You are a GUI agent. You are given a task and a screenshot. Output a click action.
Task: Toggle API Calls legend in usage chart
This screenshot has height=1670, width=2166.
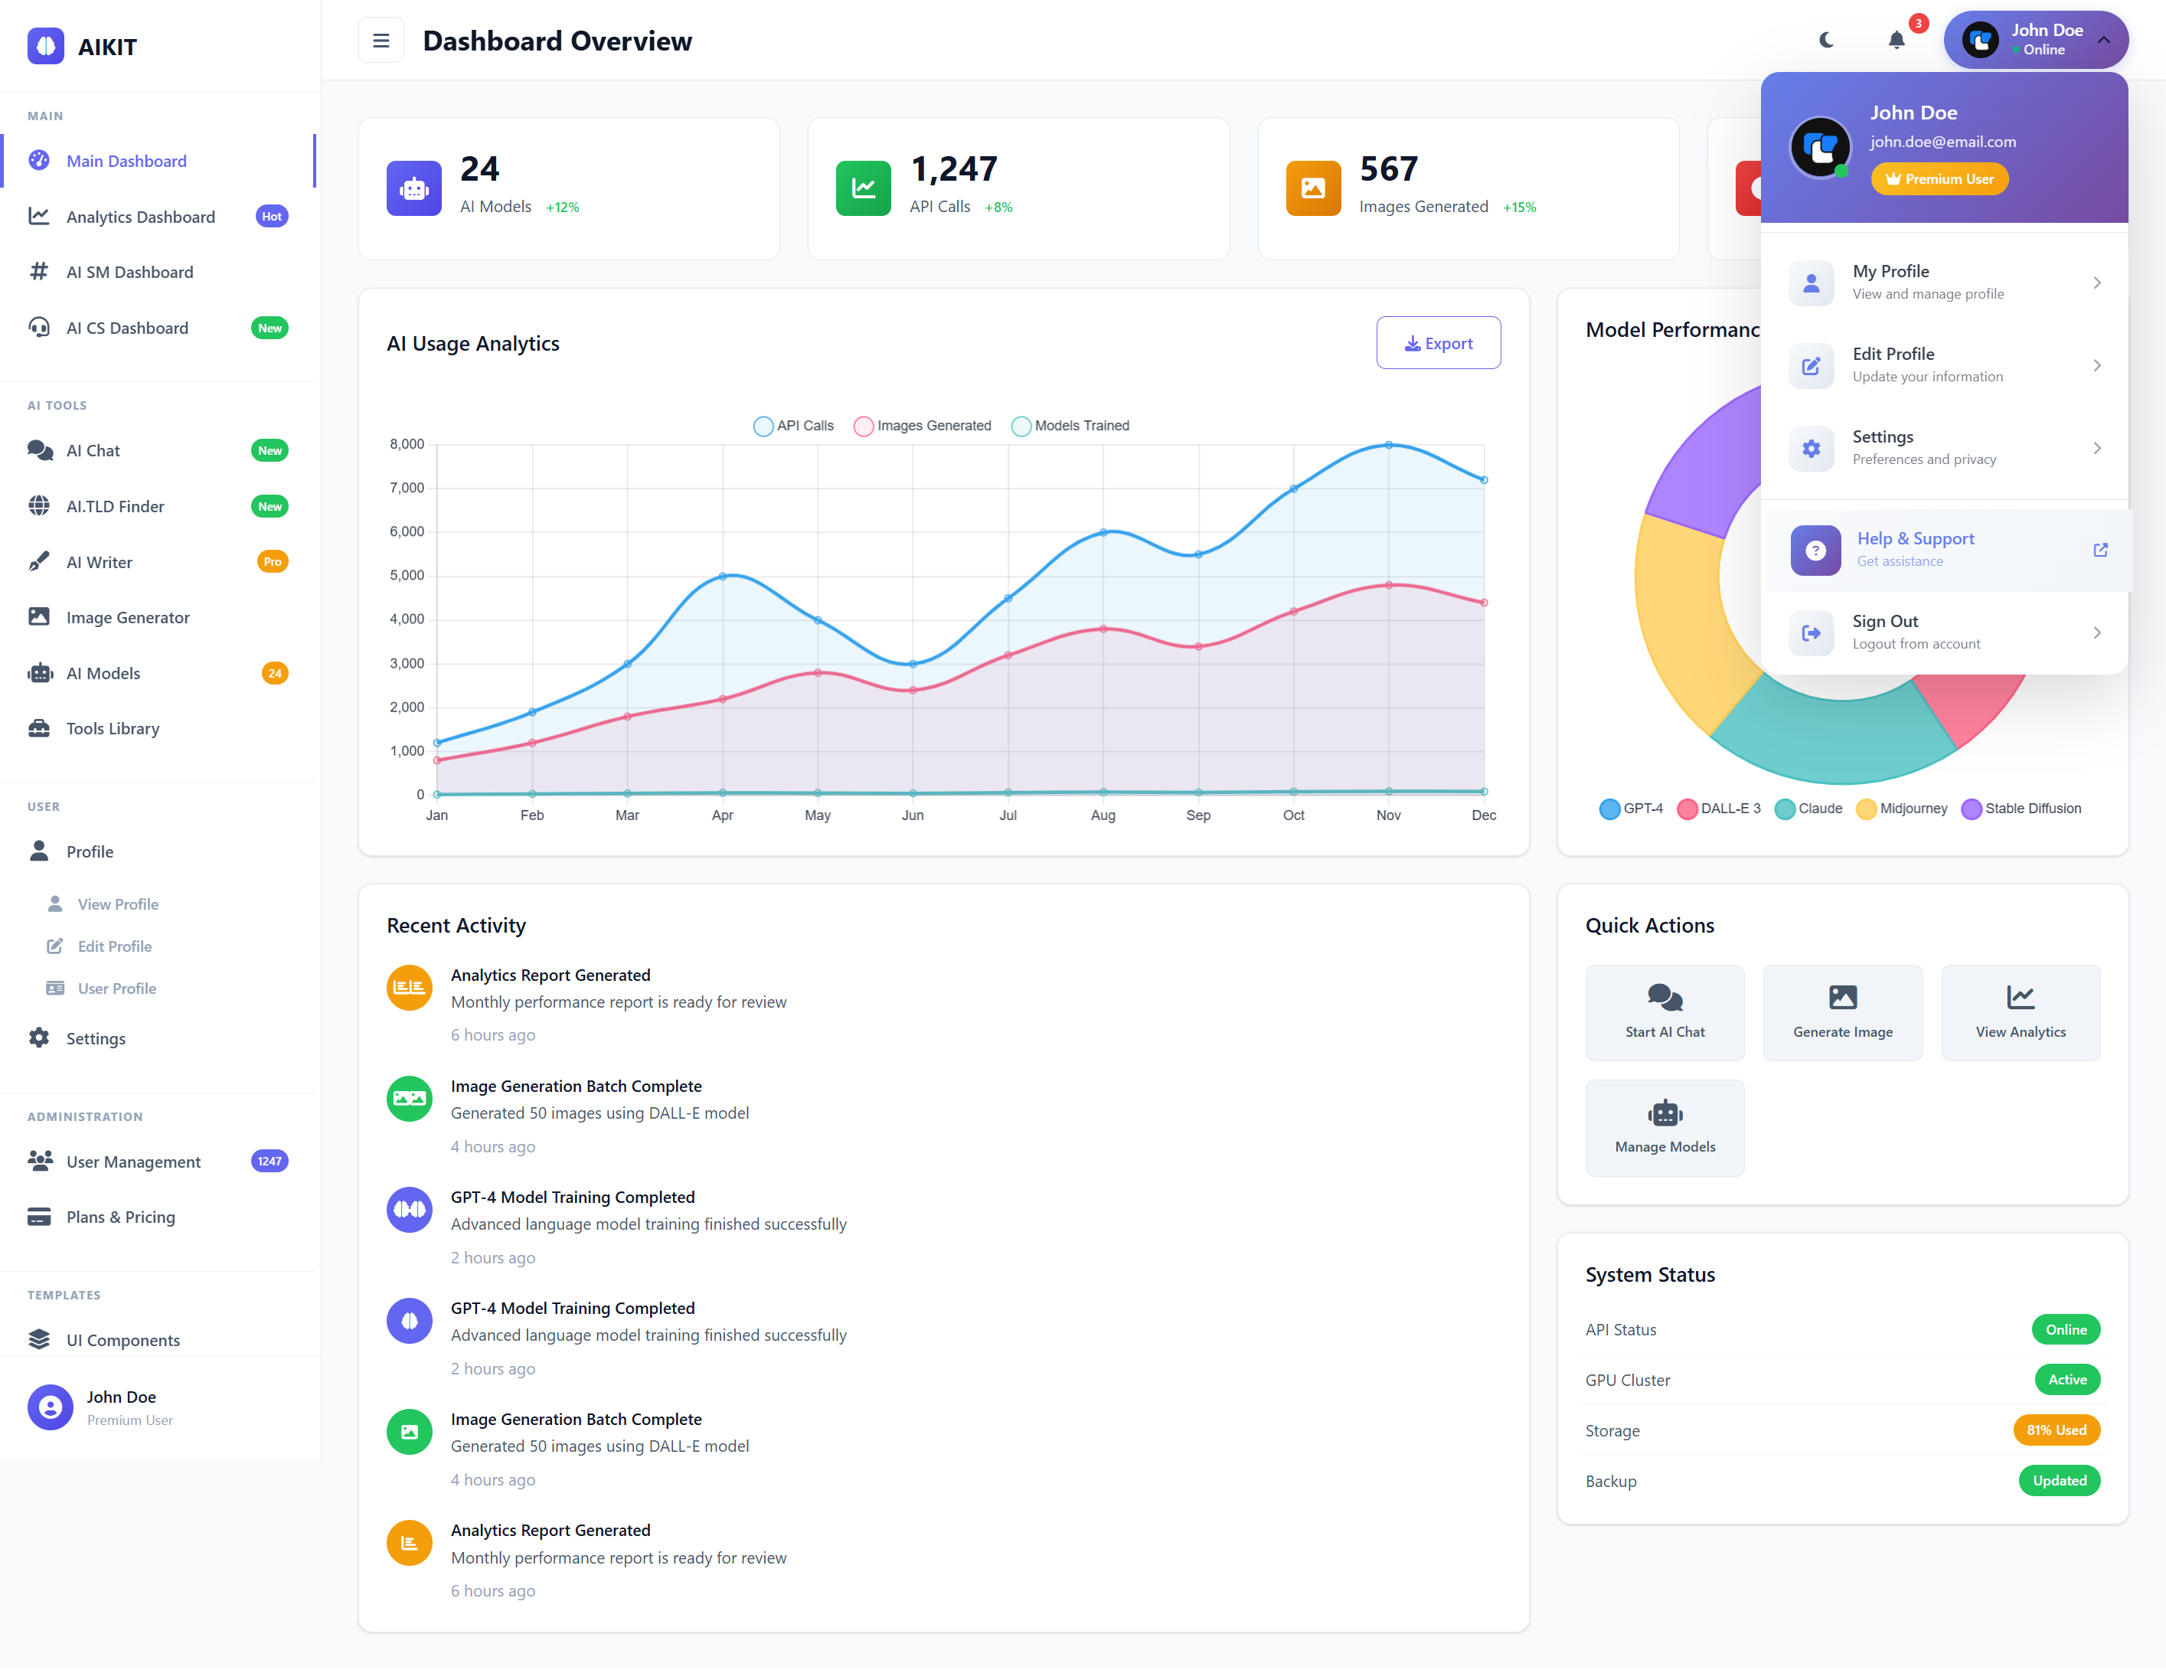pyautogui.click(x=793, y=426)
